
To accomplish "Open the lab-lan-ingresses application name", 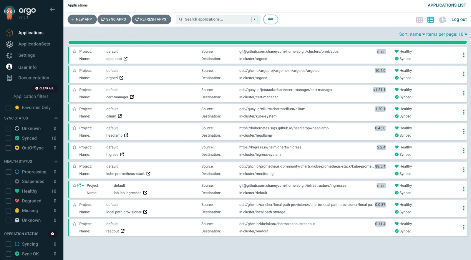I will (127, 193).
